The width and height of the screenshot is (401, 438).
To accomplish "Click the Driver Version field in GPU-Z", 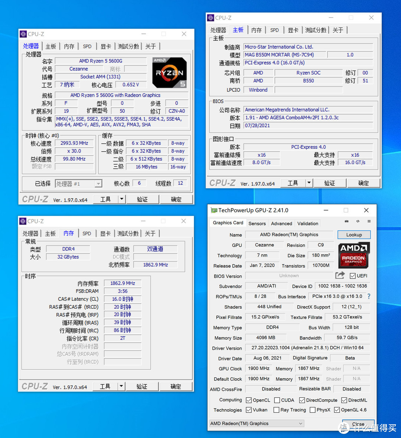I will coord(307,348).
